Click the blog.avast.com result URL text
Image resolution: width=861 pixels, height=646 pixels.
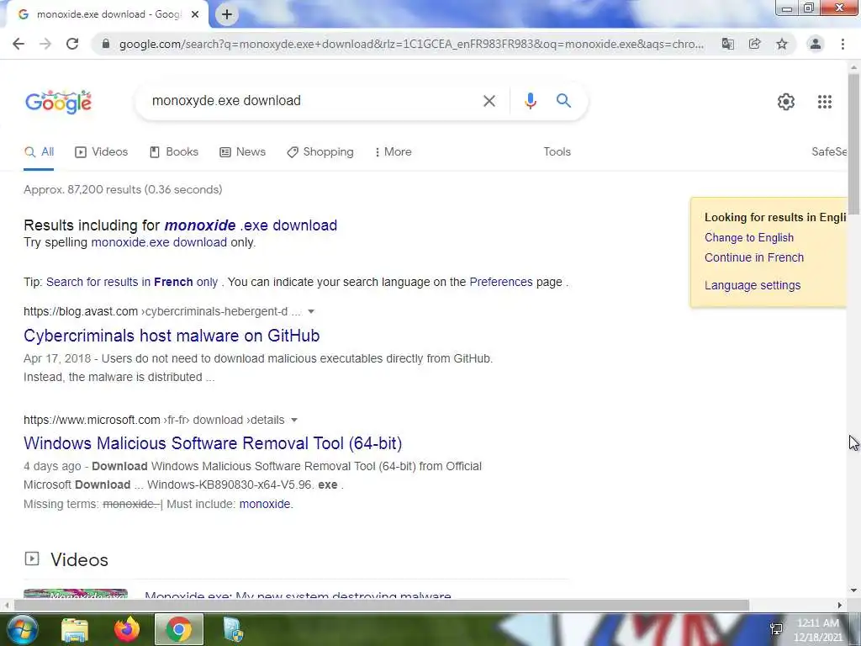tap(162, 311)
